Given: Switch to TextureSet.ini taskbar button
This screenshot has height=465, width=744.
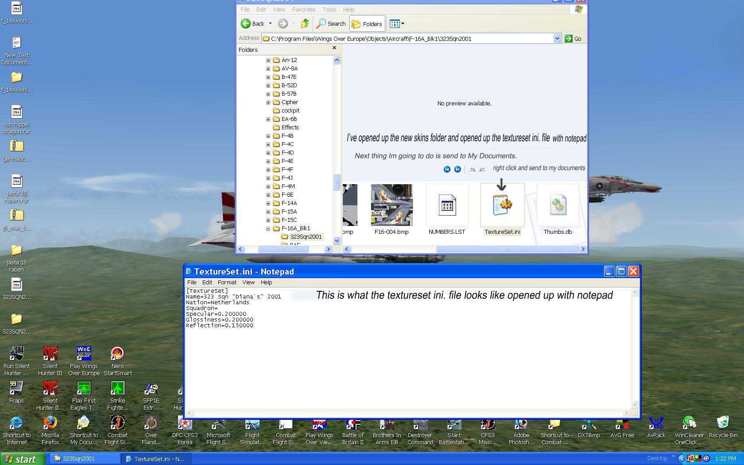Looking at the screenshot, I should 156,459.
